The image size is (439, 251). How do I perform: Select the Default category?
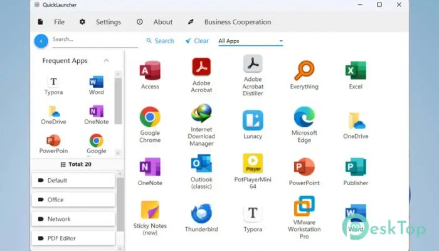(73, 181)
